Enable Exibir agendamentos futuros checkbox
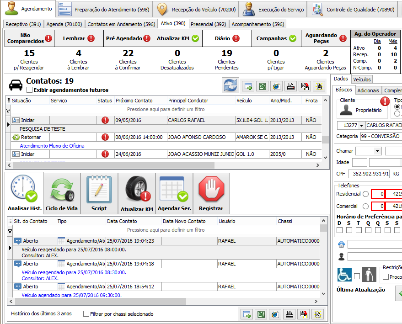 tap(30, 90)
